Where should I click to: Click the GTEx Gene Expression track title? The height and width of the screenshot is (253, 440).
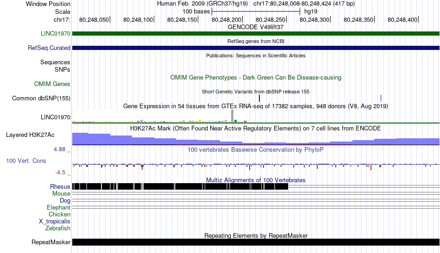coord(256,106)
